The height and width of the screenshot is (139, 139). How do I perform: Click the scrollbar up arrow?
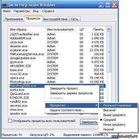pos(109,29)
